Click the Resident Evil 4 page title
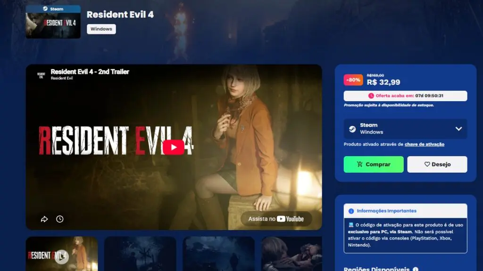This screenshot has height=271, width=483. 120,15
